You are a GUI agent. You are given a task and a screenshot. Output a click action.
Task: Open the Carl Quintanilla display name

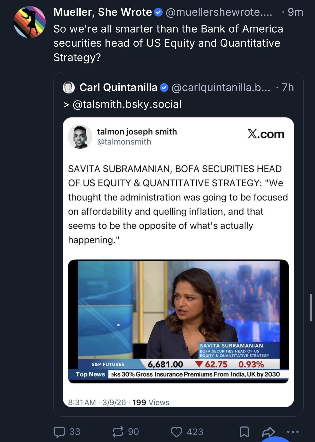coord(118,88)
